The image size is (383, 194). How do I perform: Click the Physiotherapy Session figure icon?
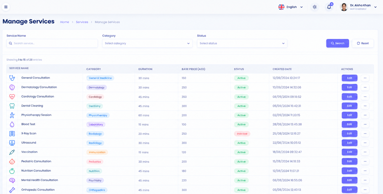[12, 115]
